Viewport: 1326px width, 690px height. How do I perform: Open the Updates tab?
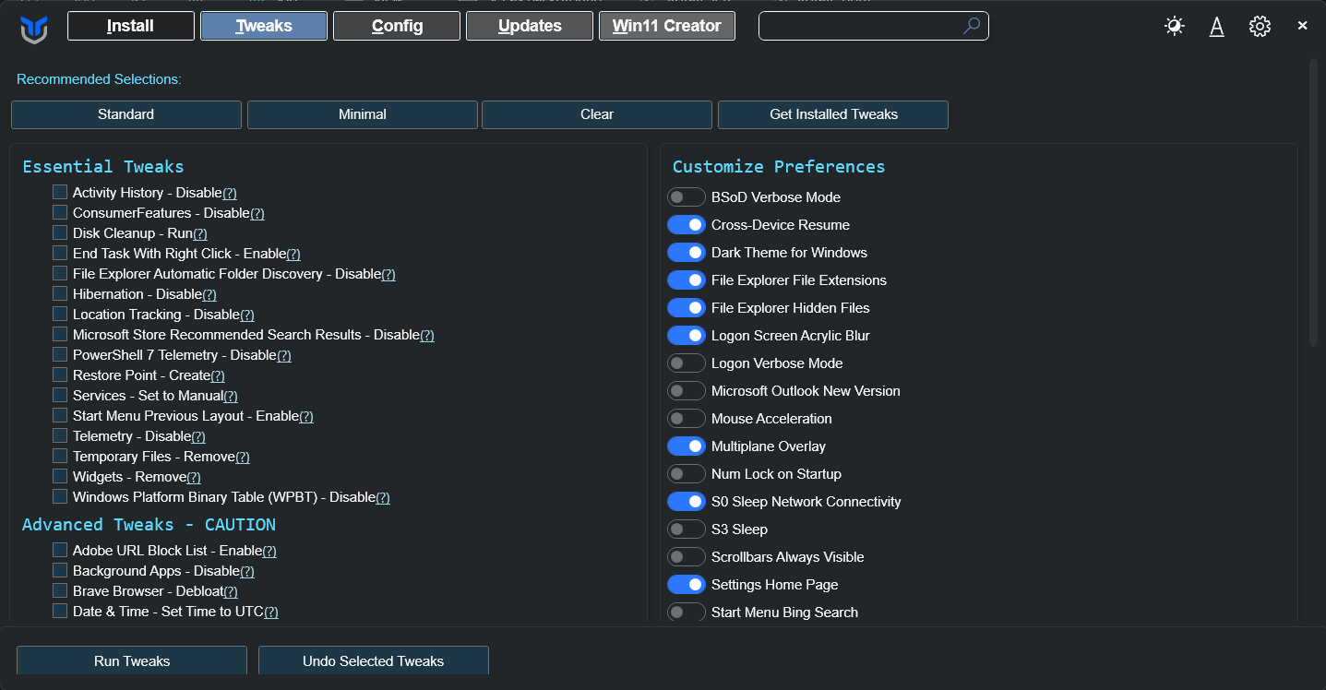coord(530,26)
